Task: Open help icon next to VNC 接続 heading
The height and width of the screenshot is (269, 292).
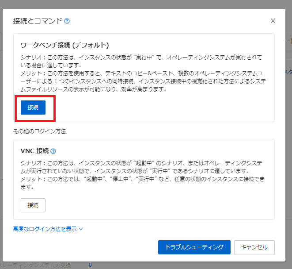Action: [53, 151]
